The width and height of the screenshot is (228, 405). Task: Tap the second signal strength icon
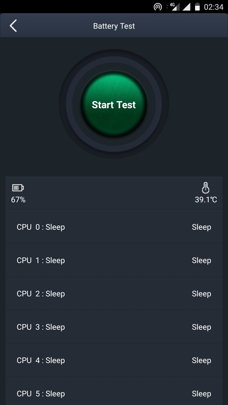click(187, 7)
